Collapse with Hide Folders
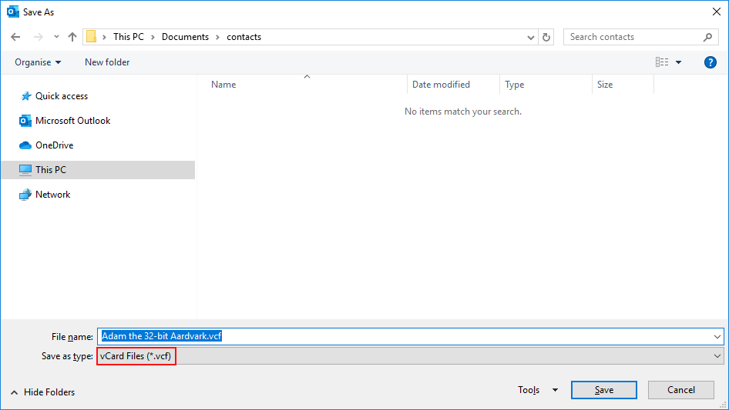The width and height of the screenshot is (729, 410). 43,392
